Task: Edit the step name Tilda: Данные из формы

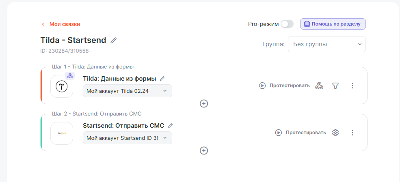Action: [x=162, y=79]
